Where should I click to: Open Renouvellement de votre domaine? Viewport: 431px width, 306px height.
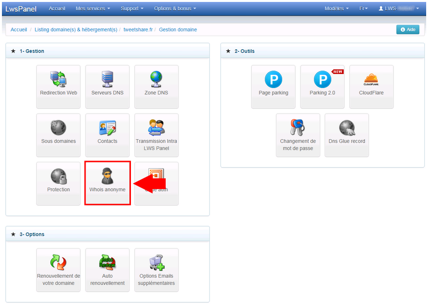[x=58, y=270]
